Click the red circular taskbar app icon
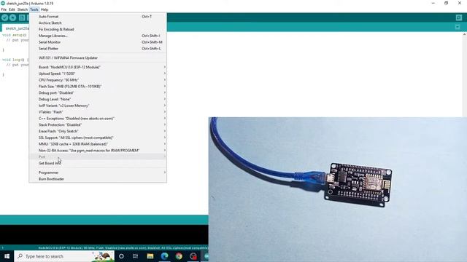The width and height of the screenshot is (467, 262). tap(193, 256)
